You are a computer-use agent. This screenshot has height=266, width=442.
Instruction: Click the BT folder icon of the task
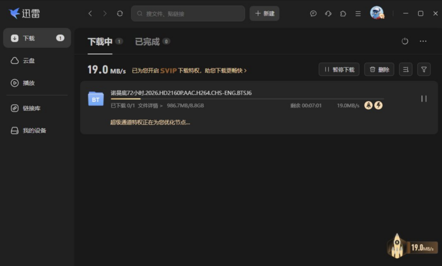click(x=96, y=99)
